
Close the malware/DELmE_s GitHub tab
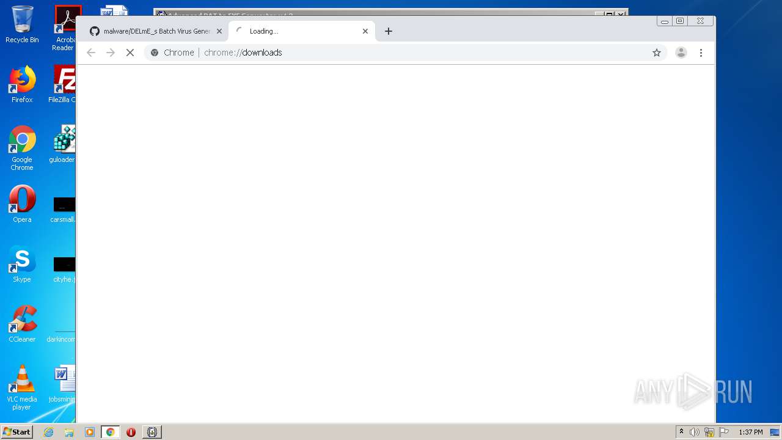click(x=219, y=31)
